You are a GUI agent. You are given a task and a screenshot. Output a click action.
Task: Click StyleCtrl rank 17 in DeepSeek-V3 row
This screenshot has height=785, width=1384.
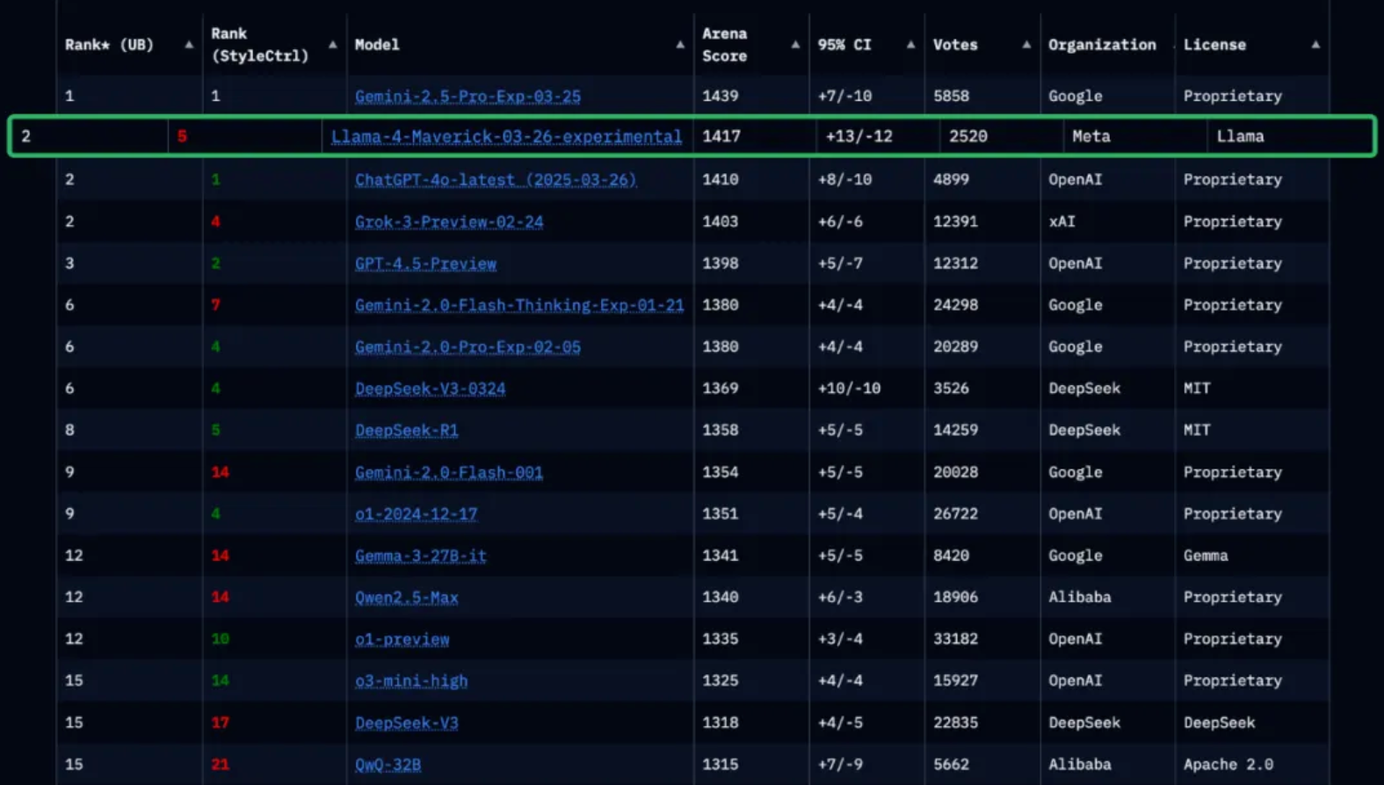(221, 723)
